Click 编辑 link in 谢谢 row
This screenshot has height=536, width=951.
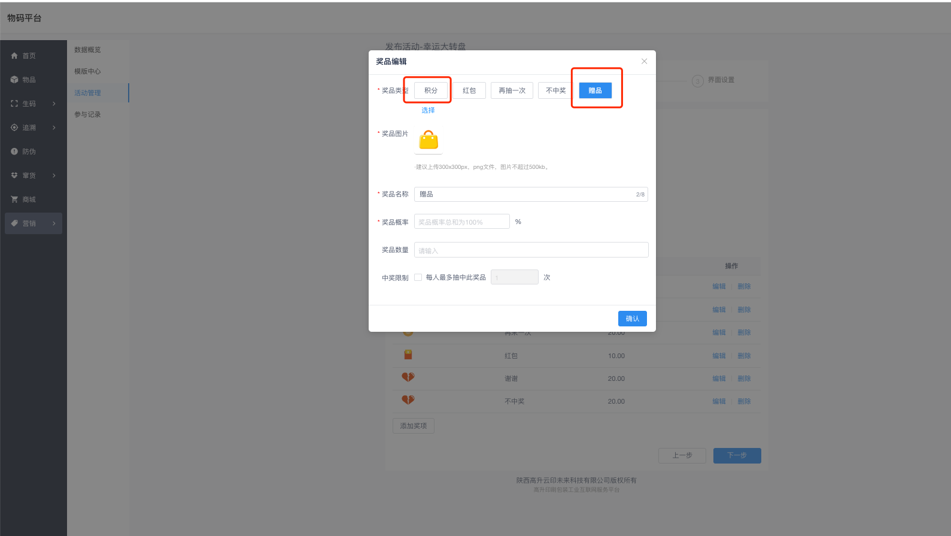click(719, 378)
